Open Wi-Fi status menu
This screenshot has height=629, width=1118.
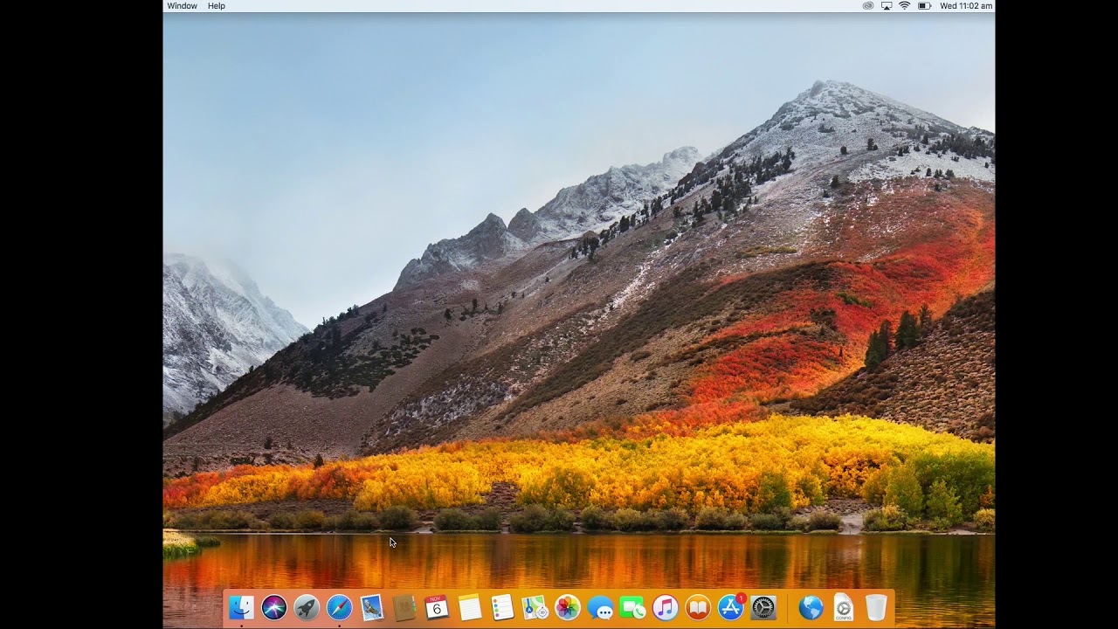pyautogui.click(x=905, y=6)
